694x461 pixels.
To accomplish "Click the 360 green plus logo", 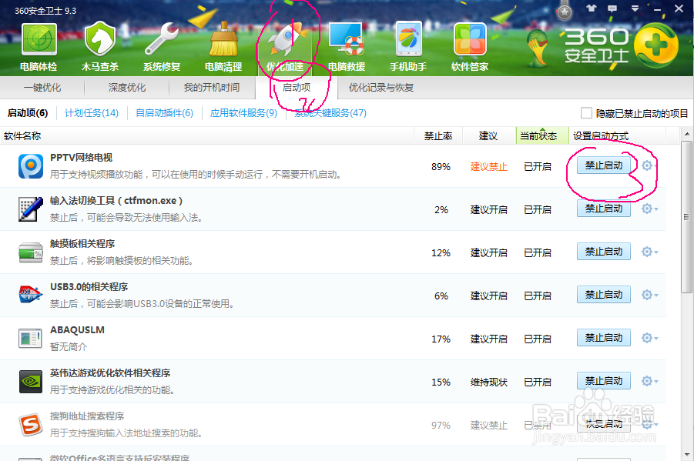I will 656,46.
